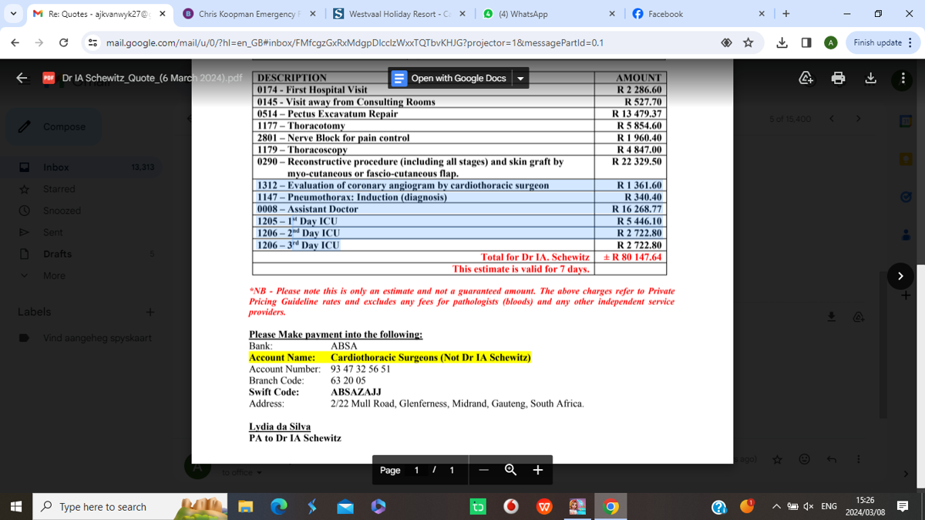The height and width of the screenshot is (520, 925).
Task: Switch to the Chris Koopman Emergency tab
Action: (250, 14)
